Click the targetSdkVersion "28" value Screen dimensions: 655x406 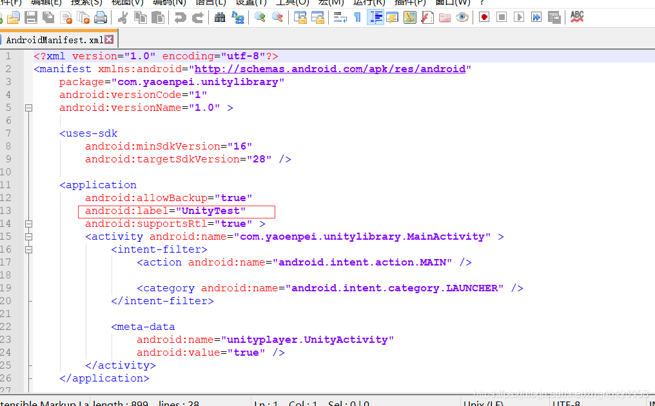(x=259, y=159)
